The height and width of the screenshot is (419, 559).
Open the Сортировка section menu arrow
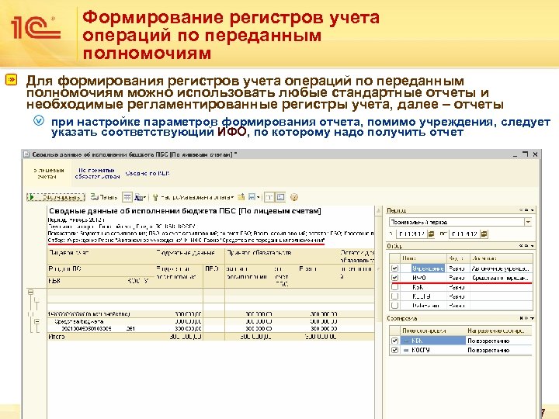point(533,318)
